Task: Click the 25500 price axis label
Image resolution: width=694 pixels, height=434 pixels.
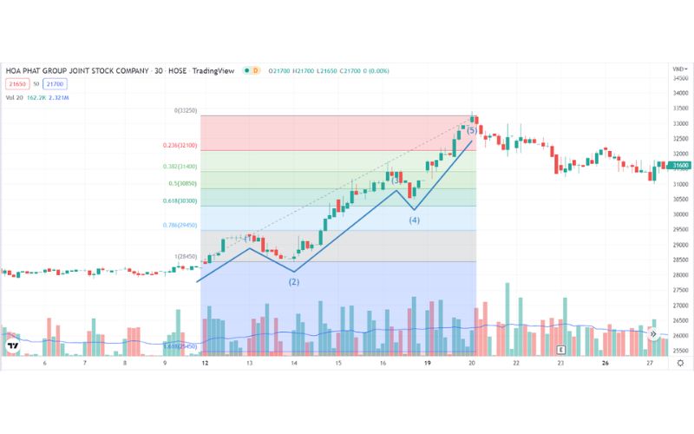Action: pyautogui.click(x=681, y=351)
